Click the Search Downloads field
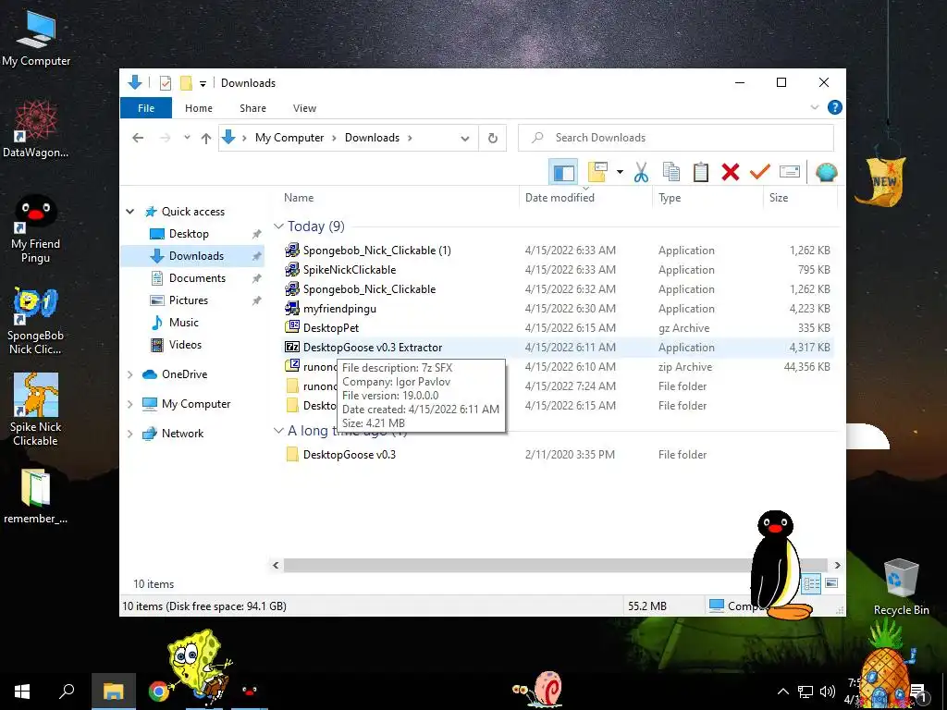 tap(676, 138)
